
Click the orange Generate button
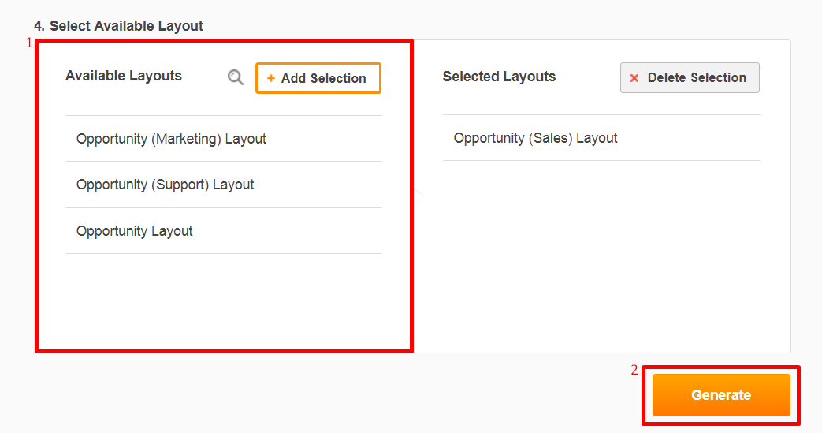(721, 394)
